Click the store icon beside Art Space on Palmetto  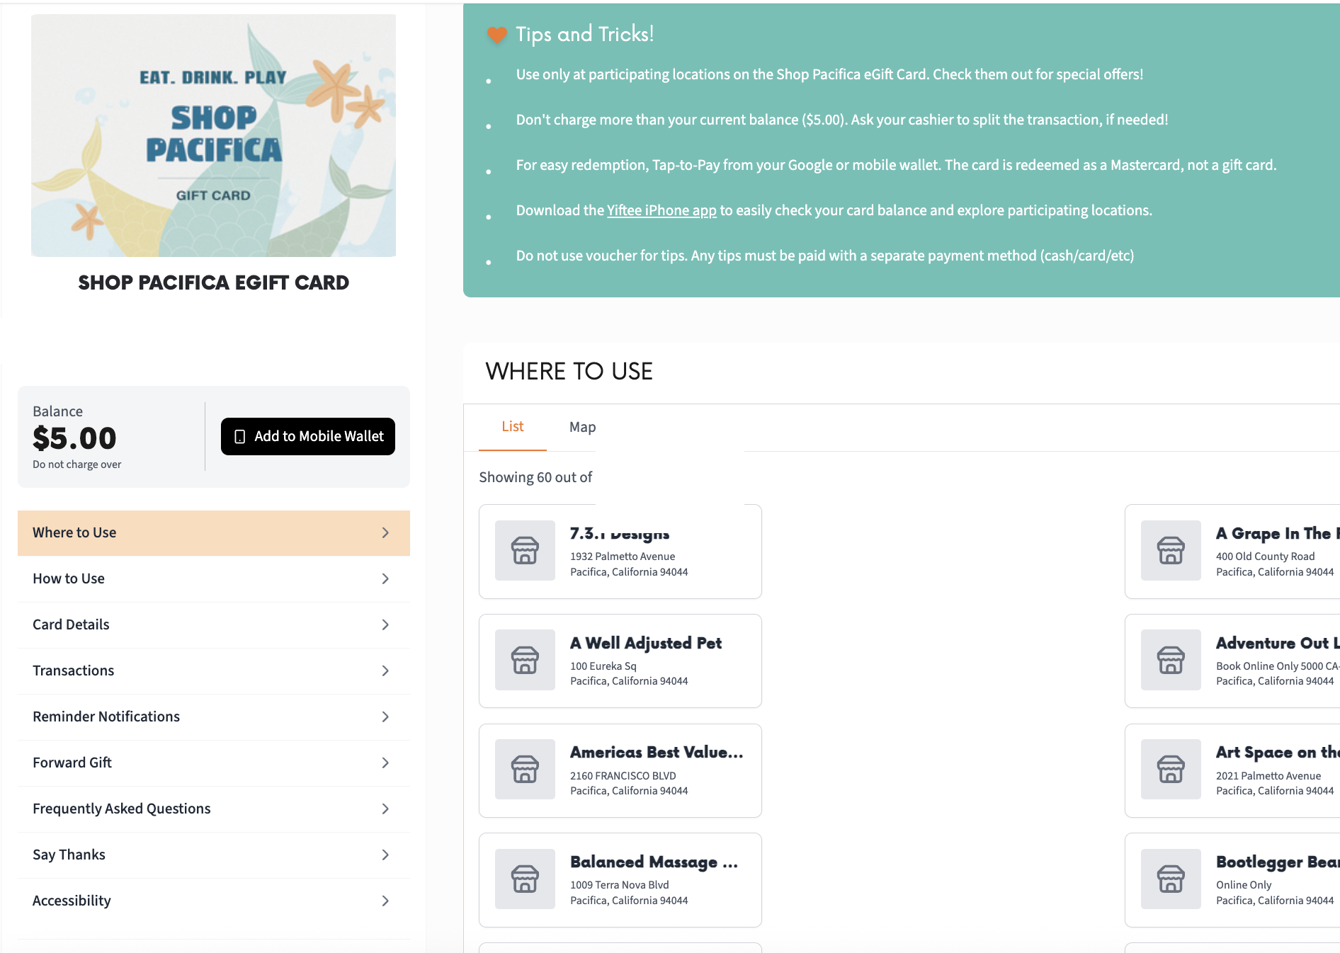1170,770
